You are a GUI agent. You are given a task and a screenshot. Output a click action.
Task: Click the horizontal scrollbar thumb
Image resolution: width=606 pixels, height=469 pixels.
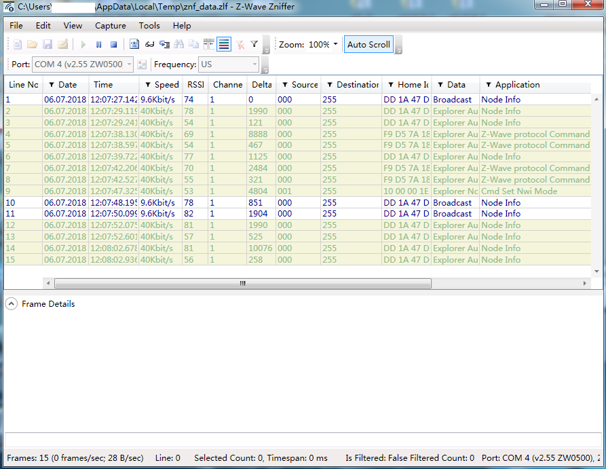click(243, 284)
